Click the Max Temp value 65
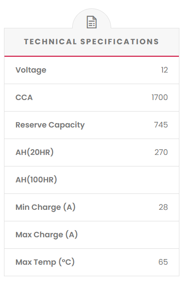Viewport: 186px width, 282px height. pos(163,262)
